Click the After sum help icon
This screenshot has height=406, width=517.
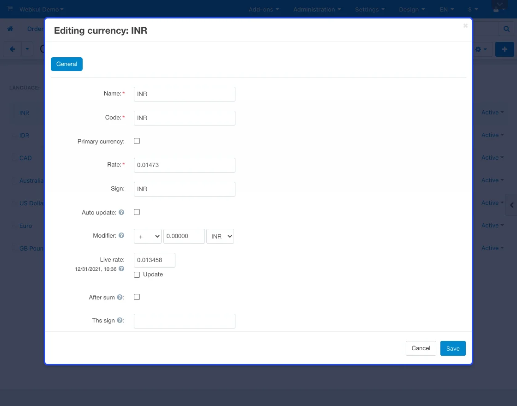(x=120, y=298)
